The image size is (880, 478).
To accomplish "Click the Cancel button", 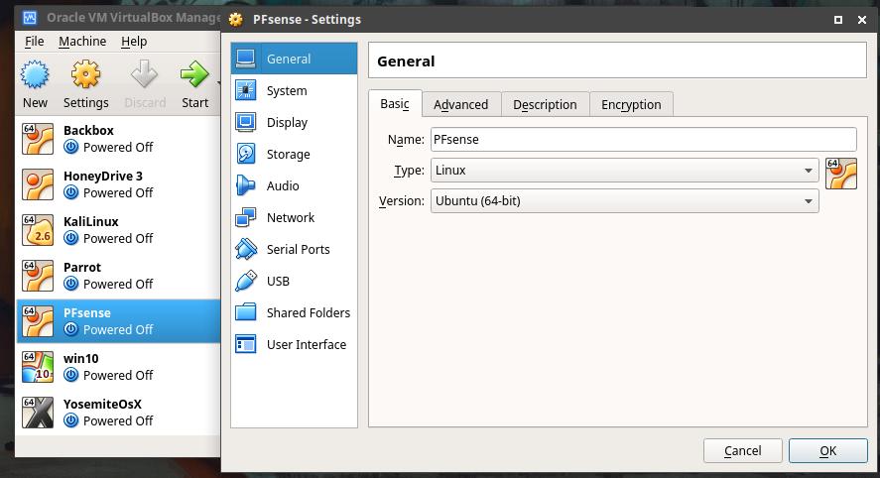I will click(x=742, y=450).
